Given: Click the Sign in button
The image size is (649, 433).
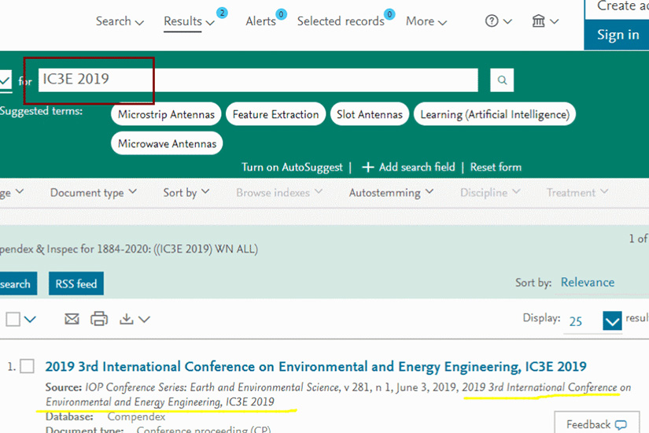Looking at the screenshot, I should click(618, 35).
